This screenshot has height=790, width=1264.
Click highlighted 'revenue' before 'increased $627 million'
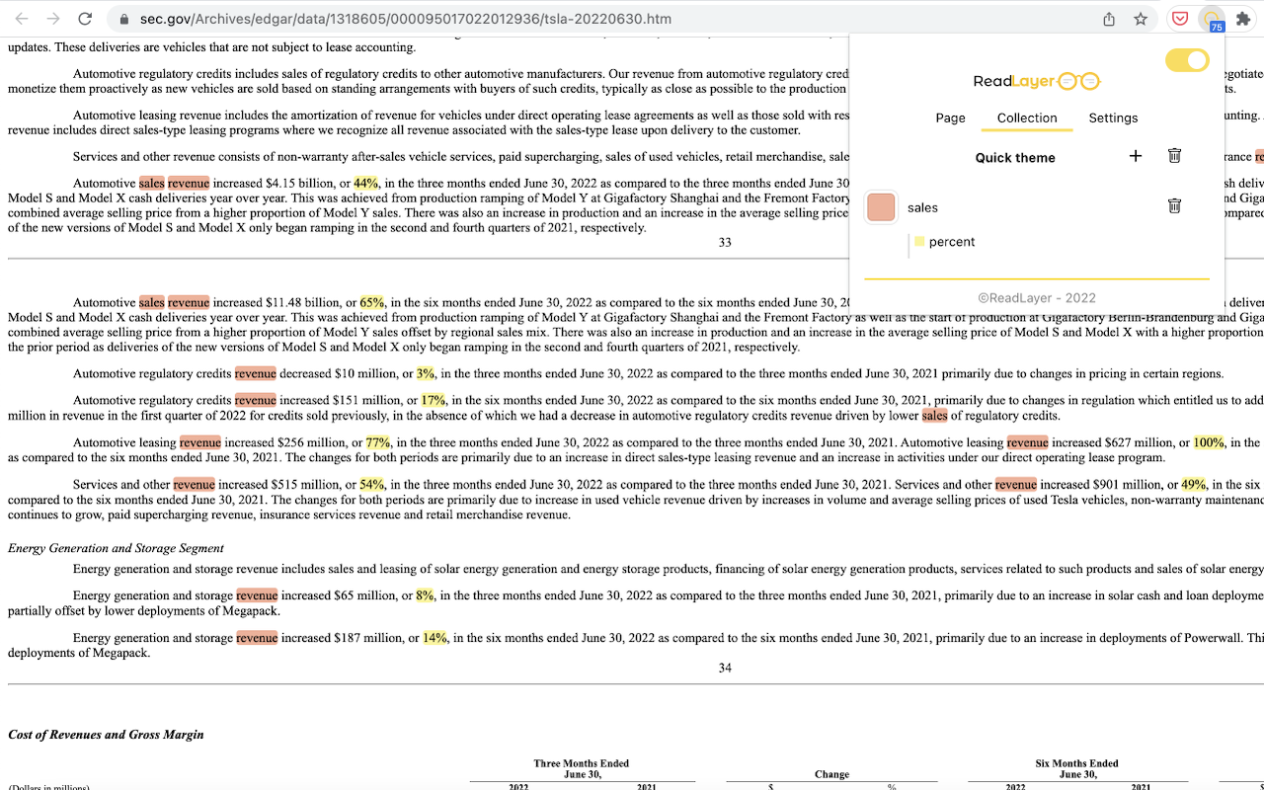[x=1028, y=443]
